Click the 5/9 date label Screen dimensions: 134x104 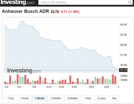tap(34, 87)
